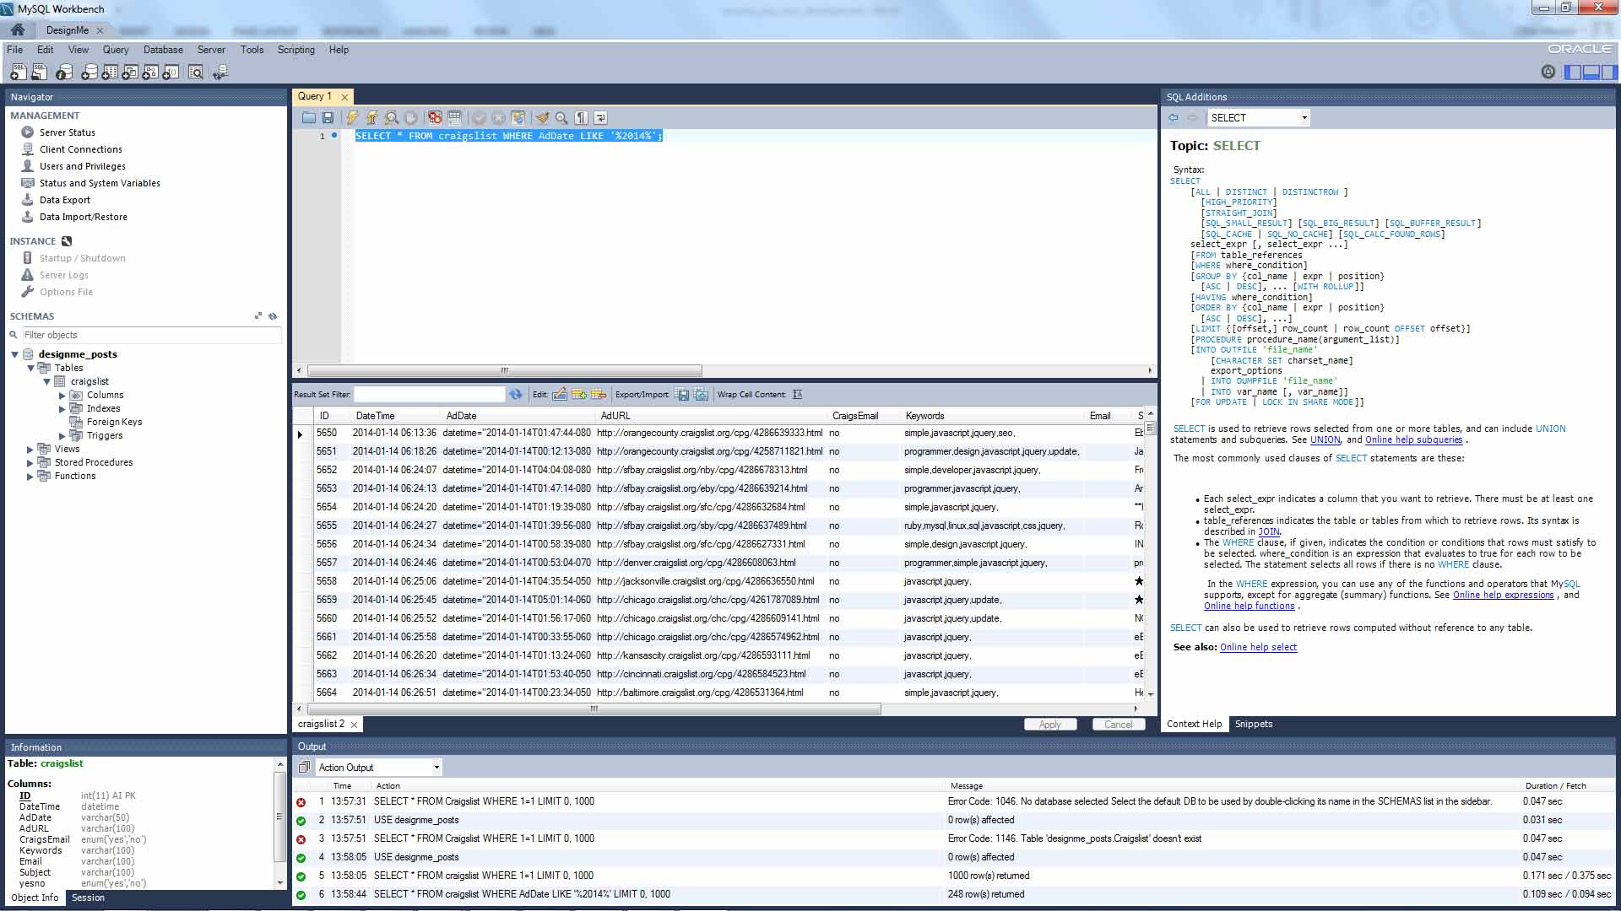
Task: Open the Scripting menu
Action: tap(295, 50)
